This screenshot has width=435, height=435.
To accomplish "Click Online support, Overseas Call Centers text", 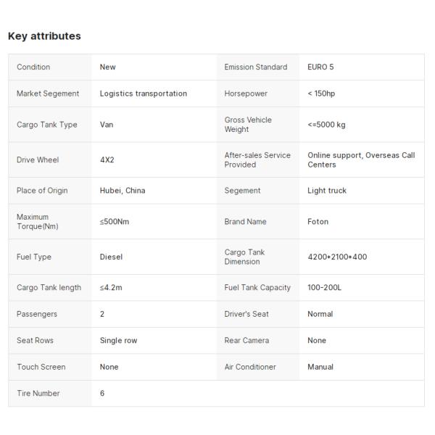I will [x=361, y=159].
